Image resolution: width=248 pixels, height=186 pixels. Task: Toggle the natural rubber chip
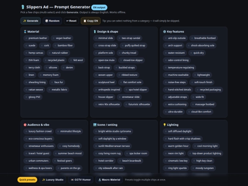[58, 53]
